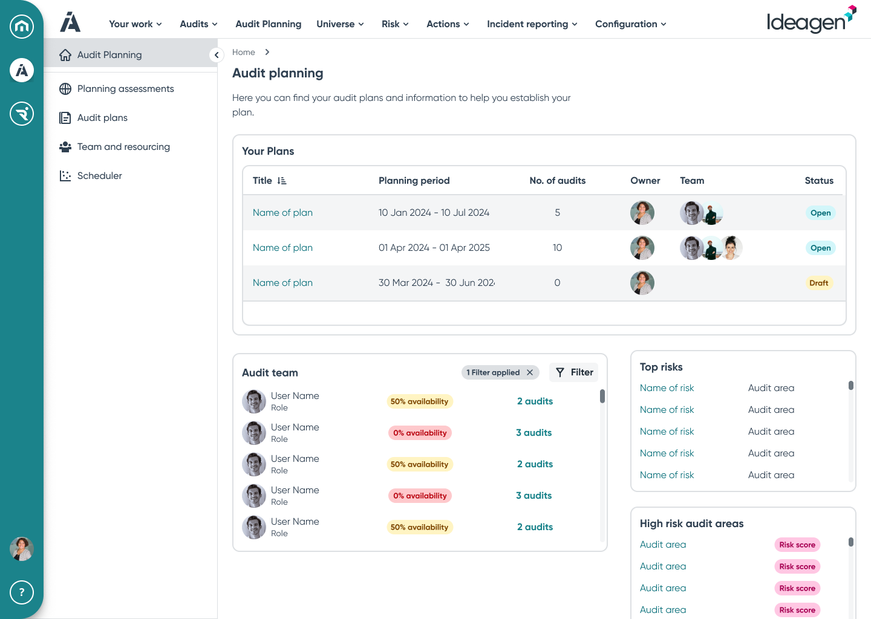Click the Home breadcrumb link

point(244,52)
